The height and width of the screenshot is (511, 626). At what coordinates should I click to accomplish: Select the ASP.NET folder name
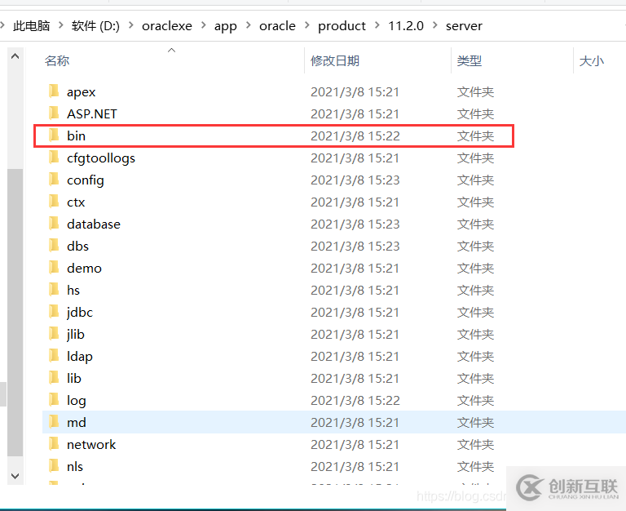(92, 114)
